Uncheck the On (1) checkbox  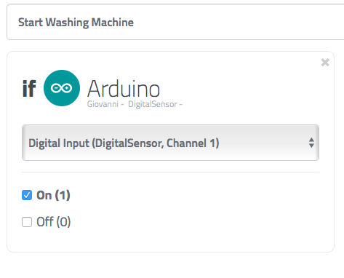click(x=27, y=195)
